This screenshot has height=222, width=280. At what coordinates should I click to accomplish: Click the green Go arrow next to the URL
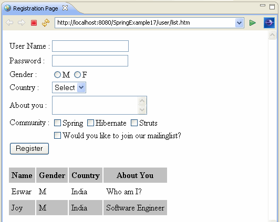(253, 23)
